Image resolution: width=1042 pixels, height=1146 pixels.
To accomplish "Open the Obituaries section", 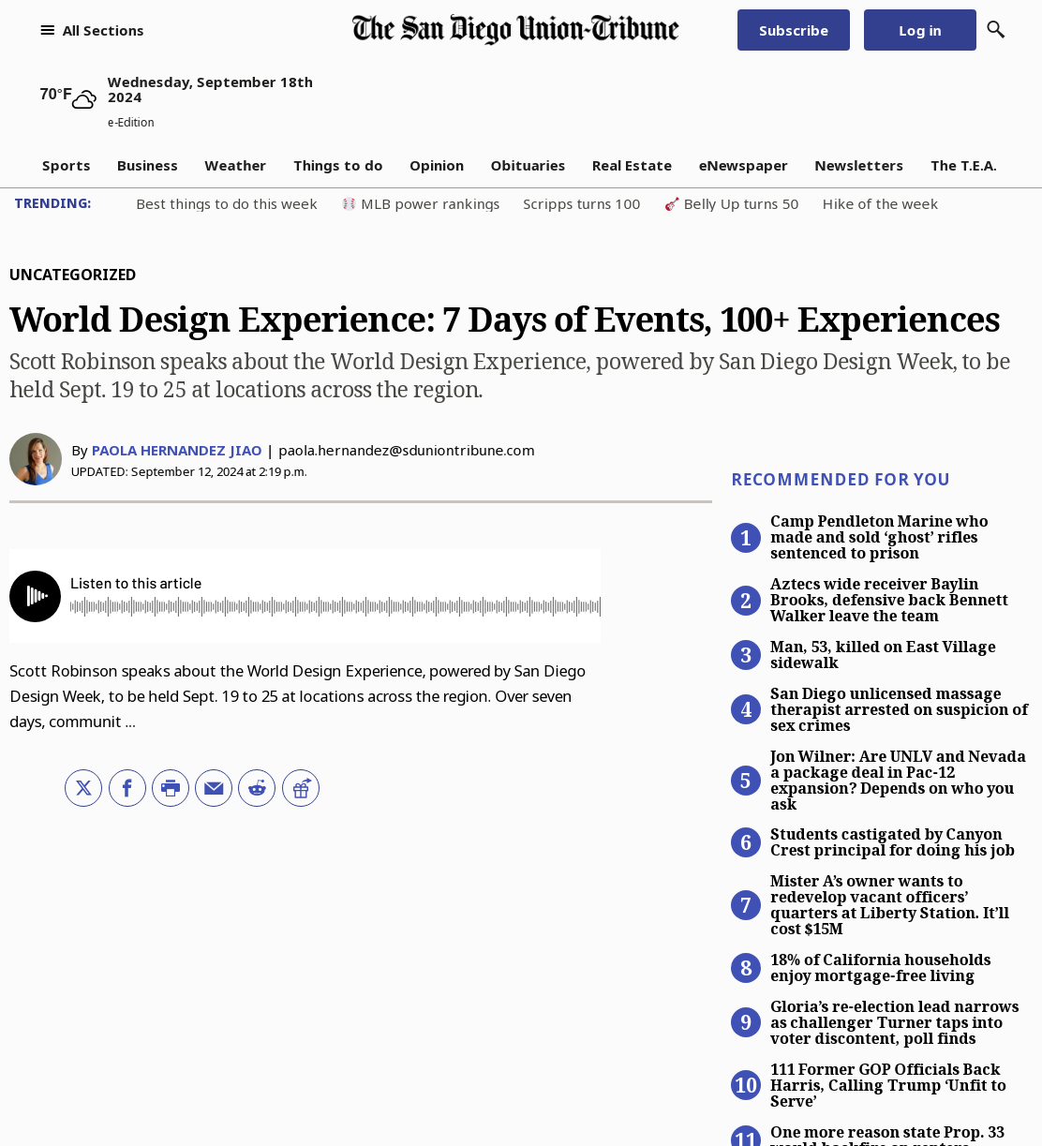I will coord(528,166).
